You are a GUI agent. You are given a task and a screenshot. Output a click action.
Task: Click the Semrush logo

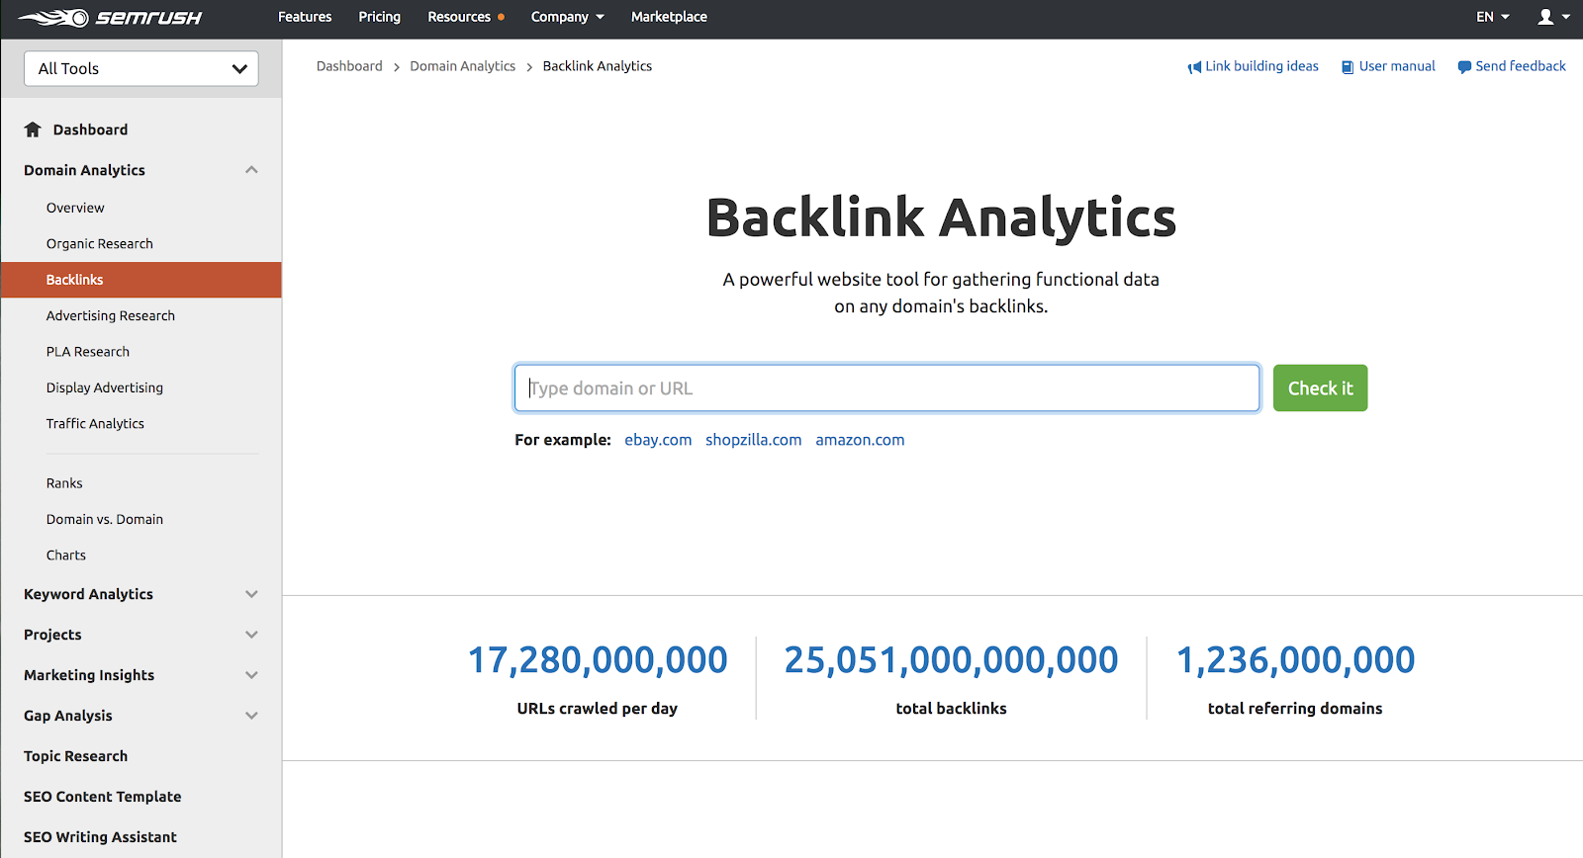coord(110,18)
